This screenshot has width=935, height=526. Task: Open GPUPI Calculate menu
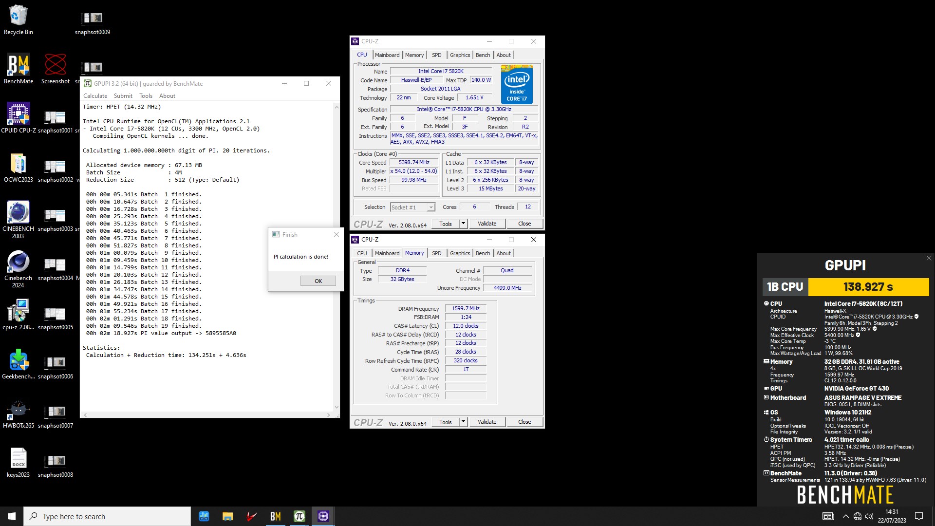click(95, 96)
